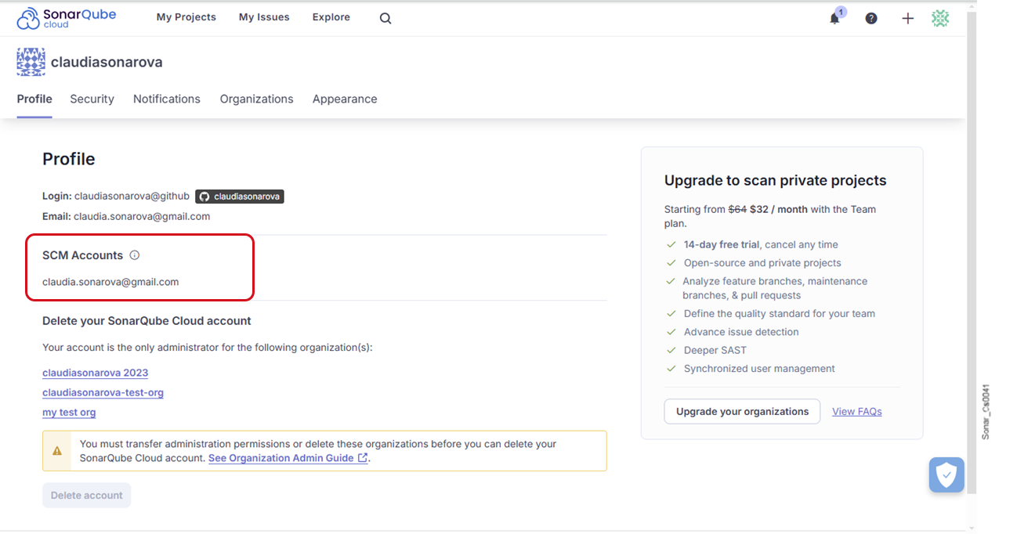1017x534 pixels.
Task: Open the View FAQs link
Action: (856, 412)
